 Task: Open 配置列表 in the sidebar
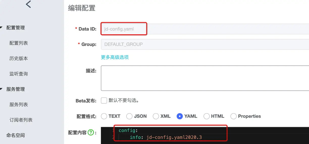(x=19, y=43)
